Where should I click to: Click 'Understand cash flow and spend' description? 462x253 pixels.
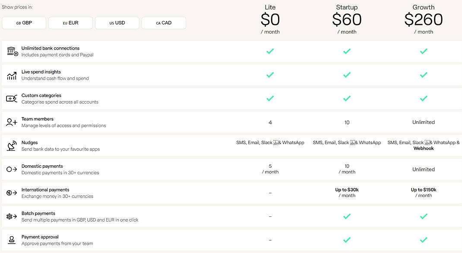coord(55,78)
